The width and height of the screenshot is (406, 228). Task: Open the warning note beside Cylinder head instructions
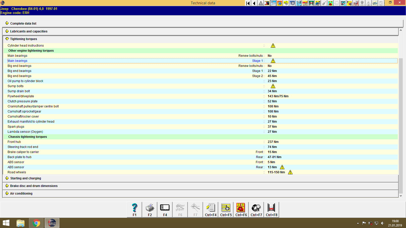pos(273,45)
